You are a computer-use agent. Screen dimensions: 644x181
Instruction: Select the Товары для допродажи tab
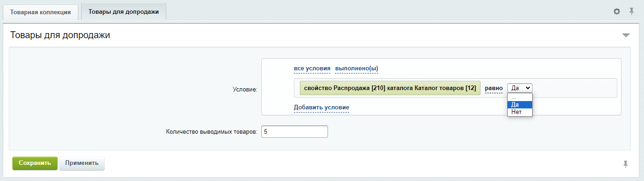pos(123,11)
